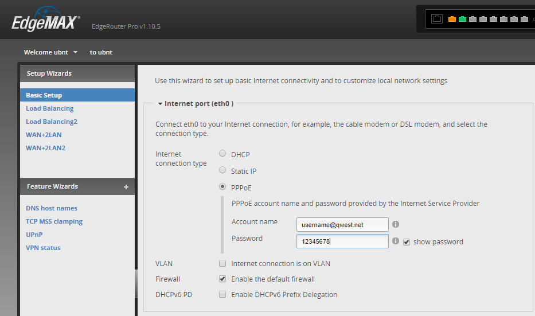Screen dimensions: 535x316
Task: Select the DHCP connection type
Action: 222,154
